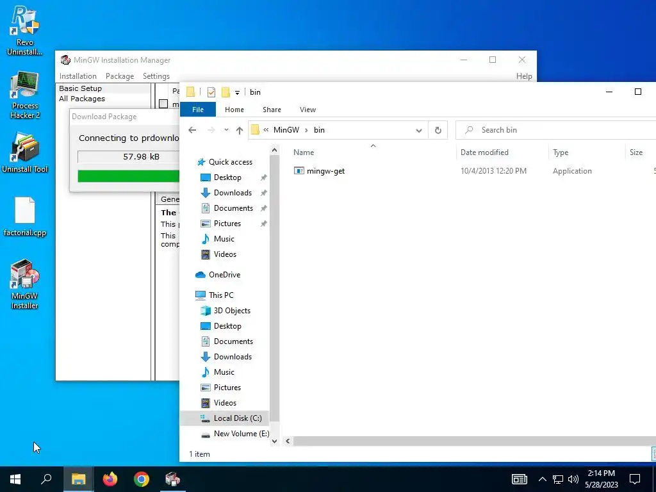
Task: Click chevron between MinGW and bin
Action: [306, 130]
